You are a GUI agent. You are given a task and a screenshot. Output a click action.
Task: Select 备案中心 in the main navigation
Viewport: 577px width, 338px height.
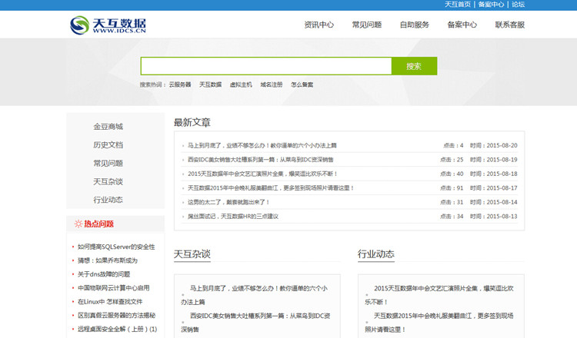point(462,25)
